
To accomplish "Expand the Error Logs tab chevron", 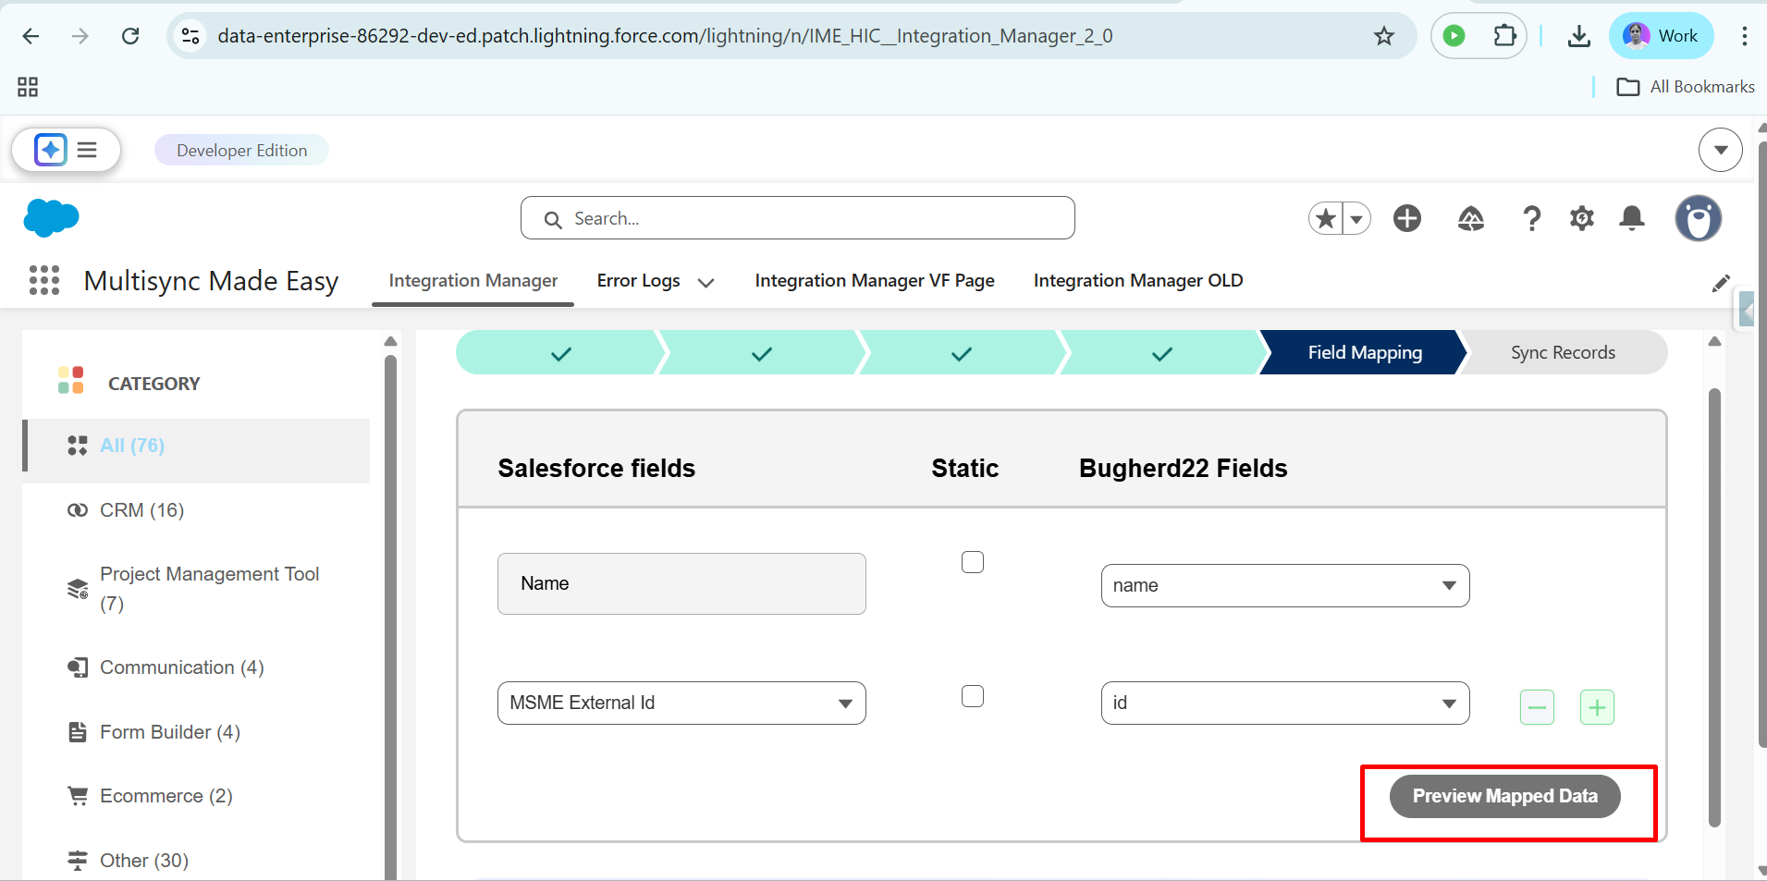I will pyautogui.click(x=706, y=283).
